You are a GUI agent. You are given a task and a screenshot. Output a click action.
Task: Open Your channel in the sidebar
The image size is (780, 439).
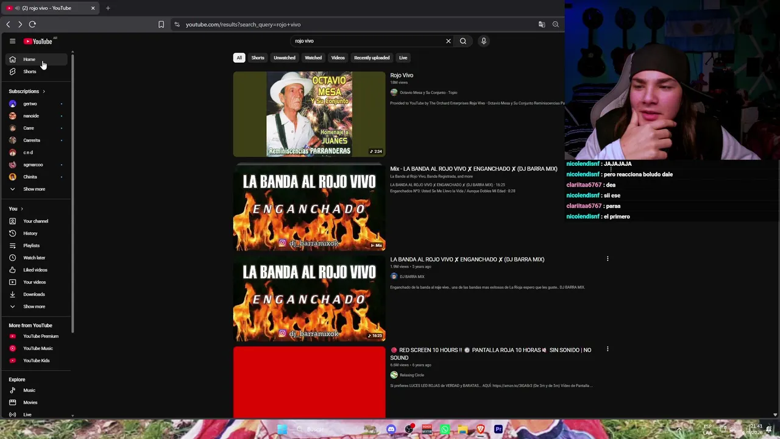tap(37, 221)
